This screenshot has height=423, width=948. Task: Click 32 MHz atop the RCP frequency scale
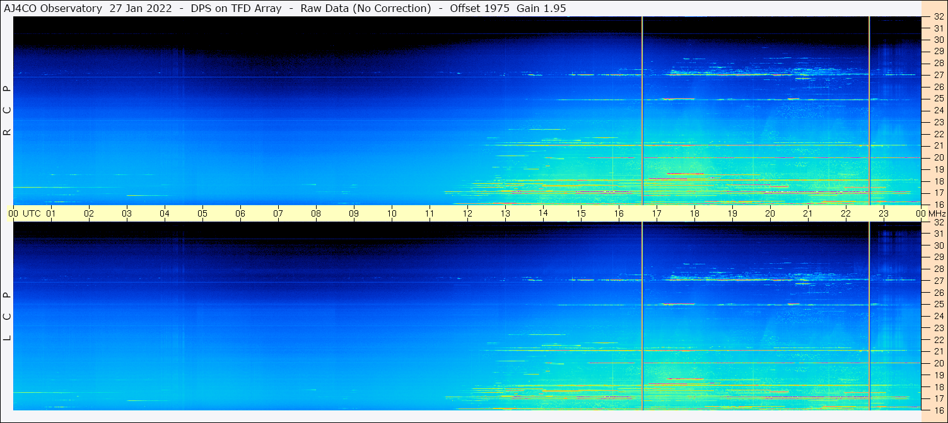pyautogui.click(x=938, y=17)
